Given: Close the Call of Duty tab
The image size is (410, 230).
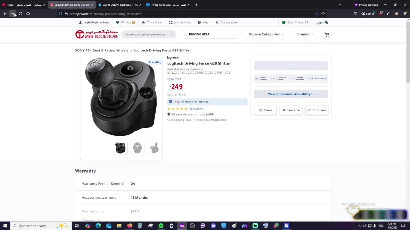Looking at the screenshot, I should click(x=140, y=5).
